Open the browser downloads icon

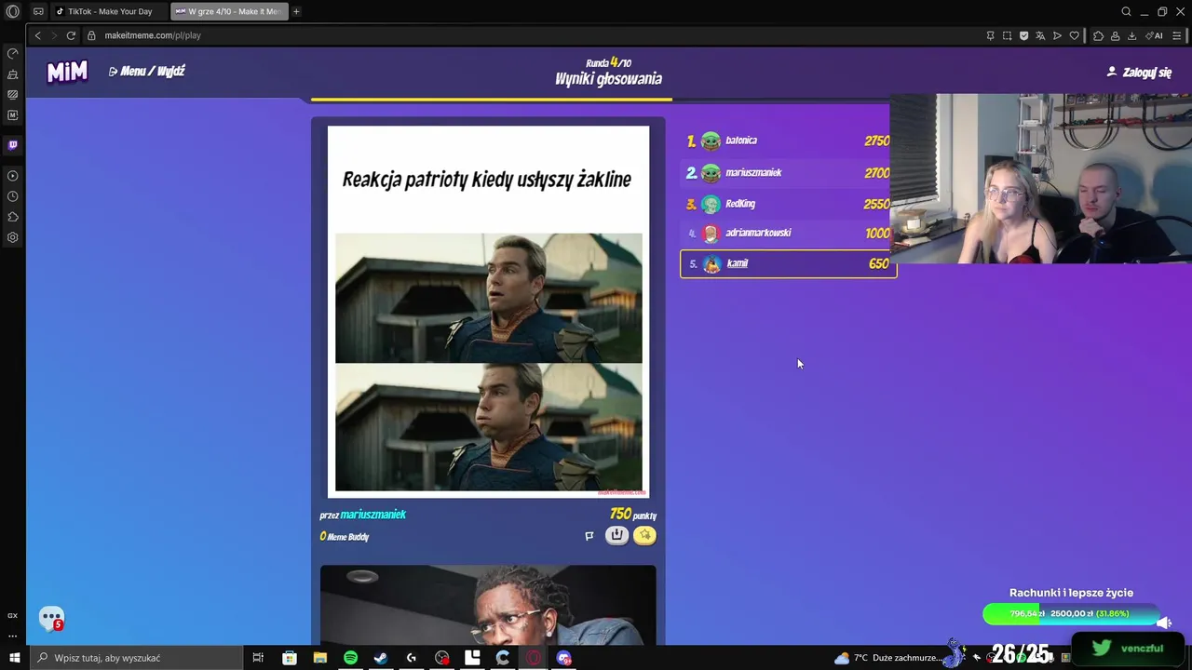[x=1131, y=35]
